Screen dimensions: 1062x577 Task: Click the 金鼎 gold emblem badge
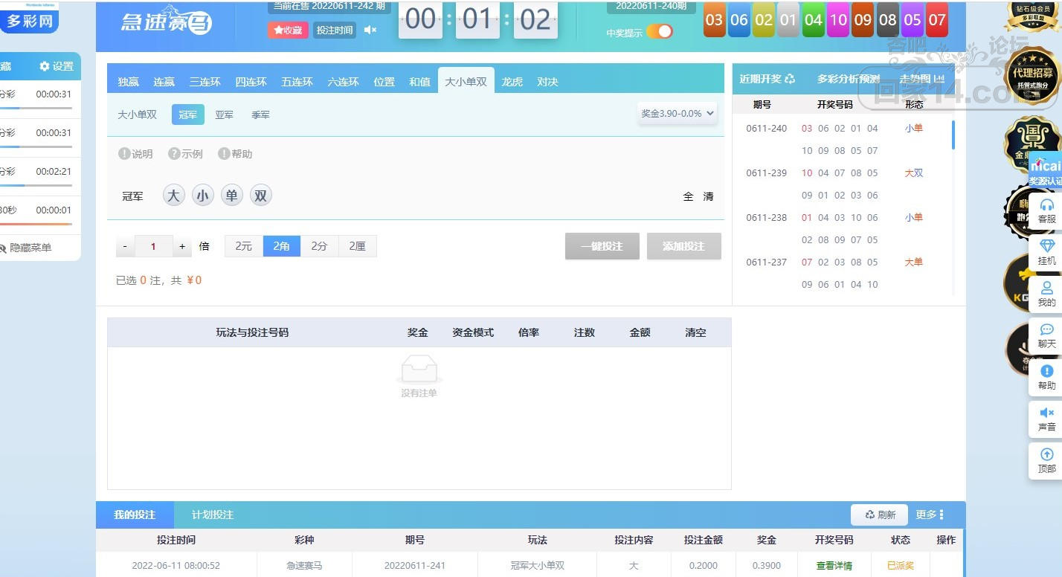(x=1032, y=145)
